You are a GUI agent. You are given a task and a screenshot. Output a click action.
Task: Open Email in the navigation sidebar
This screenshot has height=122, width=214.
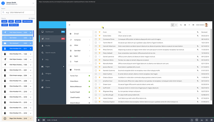52,39
